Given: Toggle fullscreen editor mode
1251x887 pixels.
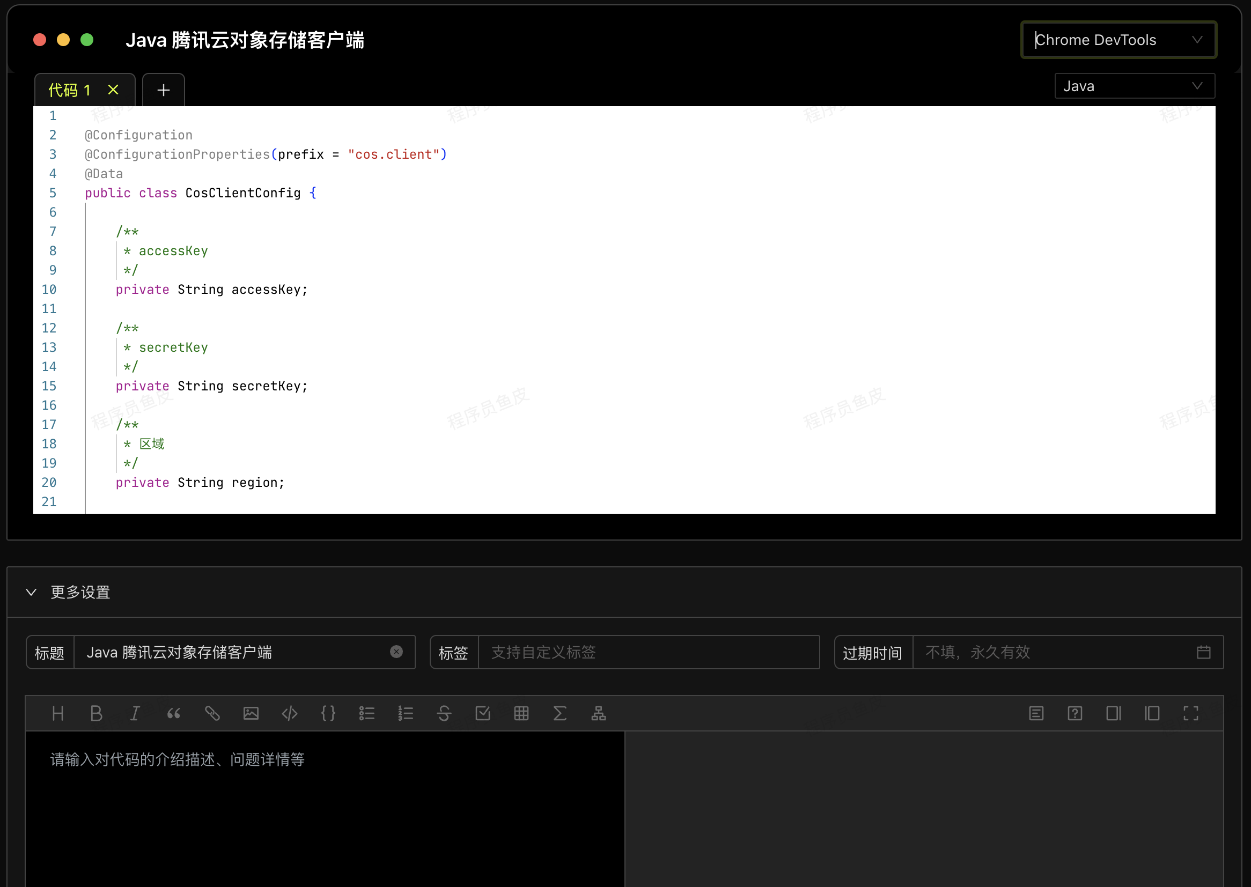Looking at the screenshot, I should (1190, 713).
